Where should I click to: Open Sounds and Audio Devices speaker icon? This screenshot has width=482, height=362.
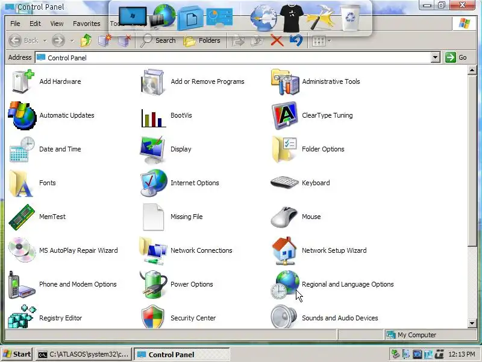tap(284, 317)
